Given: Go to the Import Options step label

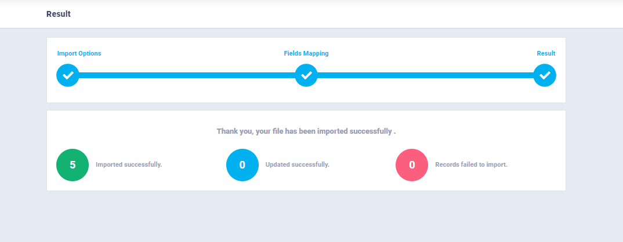Looking at the screenshot, I should tap(79, 54).
